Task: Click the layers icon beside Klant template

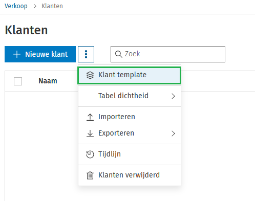Action: 90,75
